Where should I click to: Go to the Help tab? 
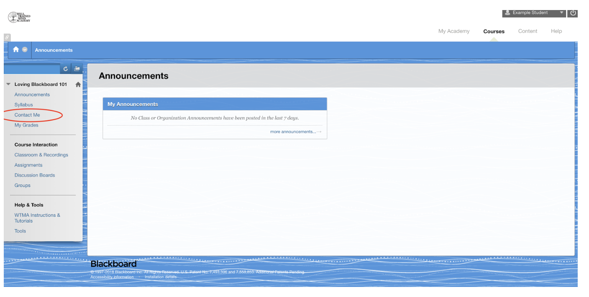coord(556,31)
